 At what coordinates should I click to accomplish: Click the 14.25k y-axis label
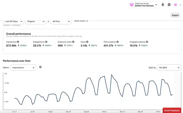[x=7, y=83]
